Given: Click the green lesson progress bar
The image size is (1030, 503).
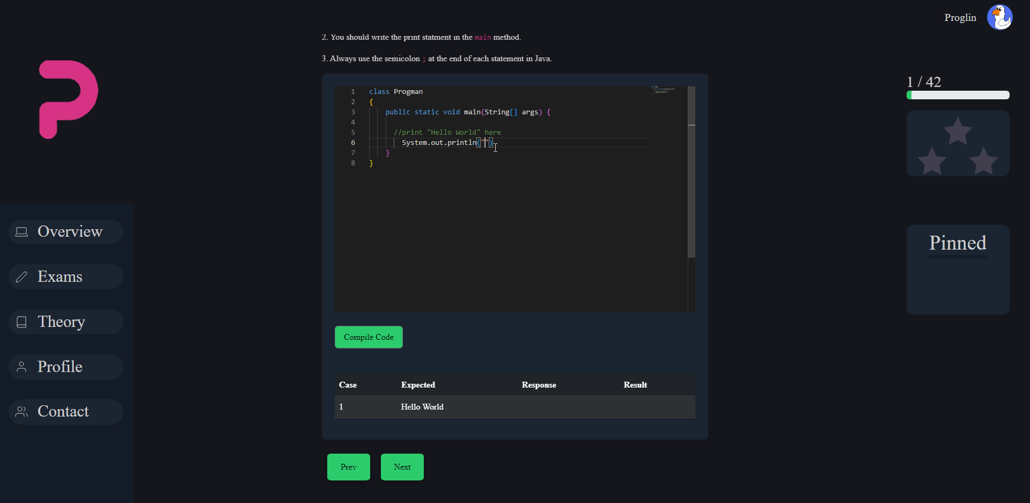Looking at the screenshot, I should pyautogui.click(x=958, y=95).
